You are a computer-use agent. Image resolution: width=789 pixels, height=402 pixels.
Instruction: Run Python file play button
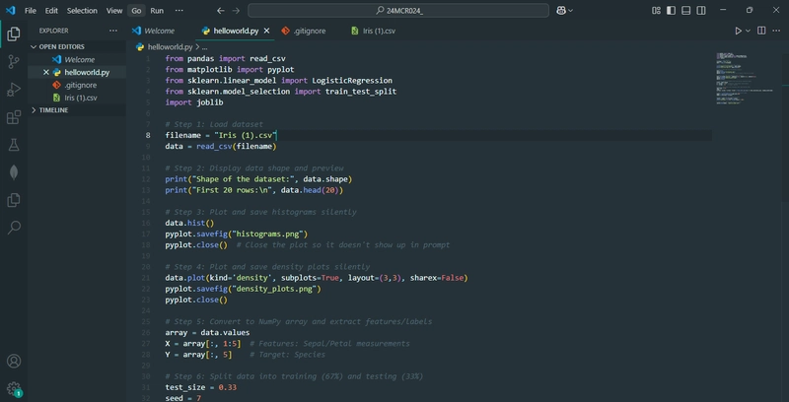click(738, 31)
